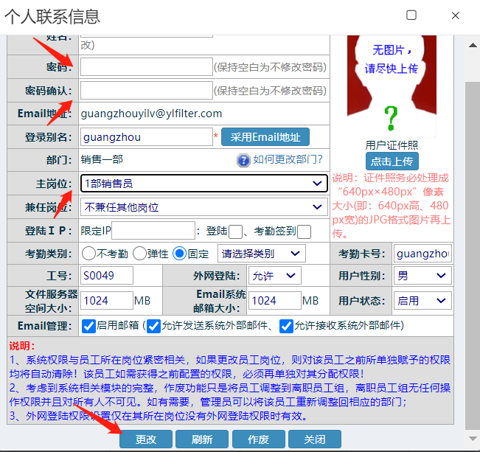Open the 主岗位 dropdown

point(204,183)
